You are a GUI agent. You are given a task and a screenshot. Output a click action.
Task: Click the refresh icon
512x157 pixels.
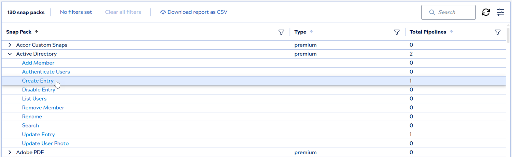(486, 12)
